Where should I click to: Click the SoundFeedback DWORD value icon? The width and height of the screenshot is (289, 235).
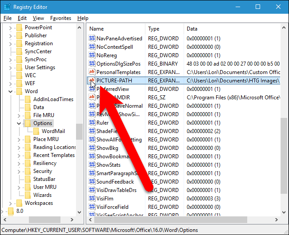(x=92, y=181)
